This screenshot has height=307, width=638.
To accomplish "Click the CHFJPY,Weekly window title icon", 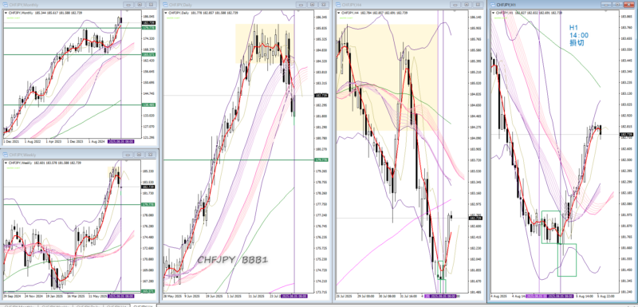I will [5, 155].
